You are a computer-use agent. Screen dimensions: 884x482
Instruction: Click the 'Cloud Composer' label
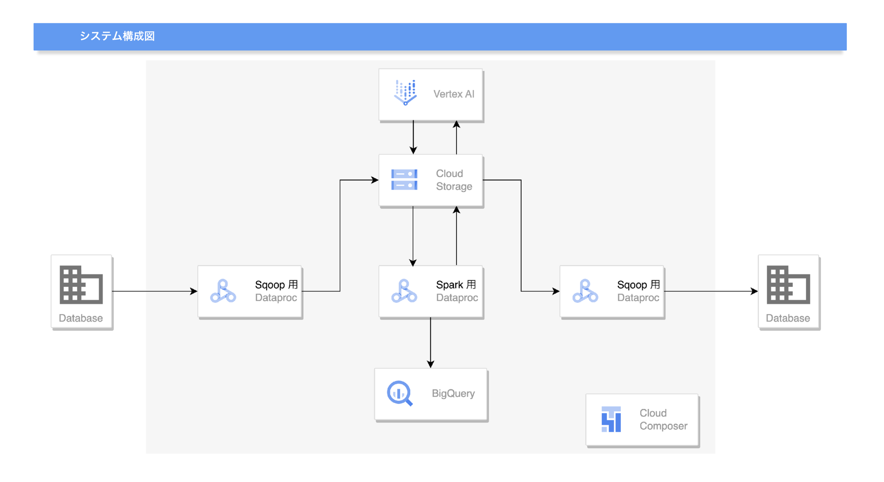[663, 419]
